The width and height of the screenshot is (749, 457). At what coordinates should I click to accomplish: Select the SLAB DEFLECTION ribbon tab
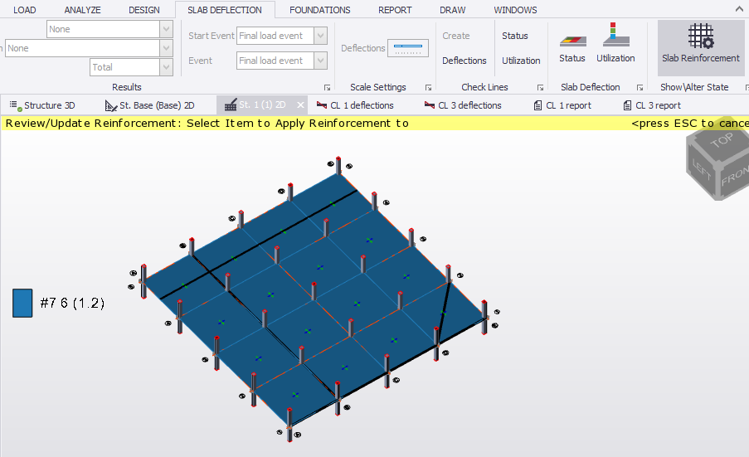[x=225, y=10]
